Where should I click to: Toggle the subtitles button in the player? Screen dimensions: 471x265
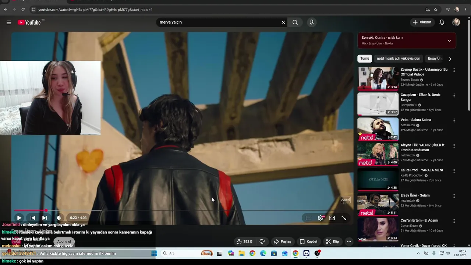tap(309, 218)
